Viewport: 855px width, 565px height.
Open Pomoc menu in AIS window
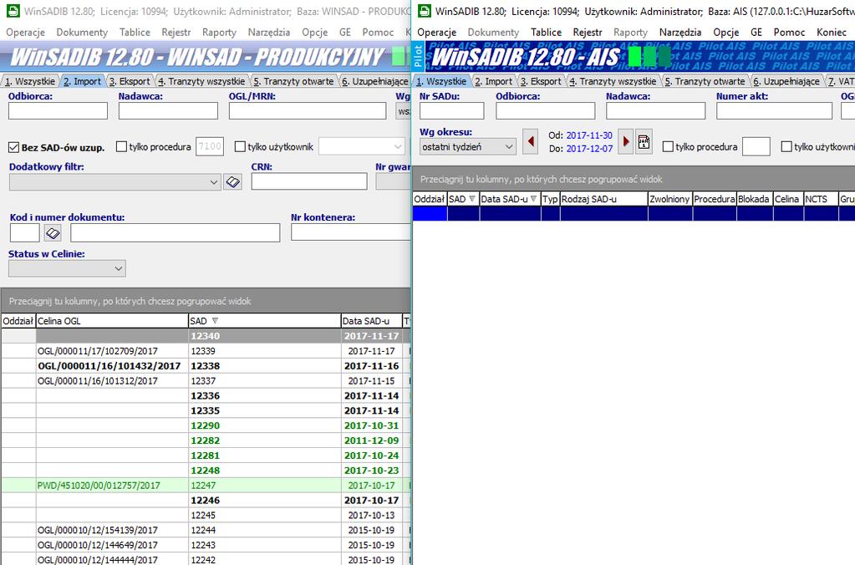(789, 32)
